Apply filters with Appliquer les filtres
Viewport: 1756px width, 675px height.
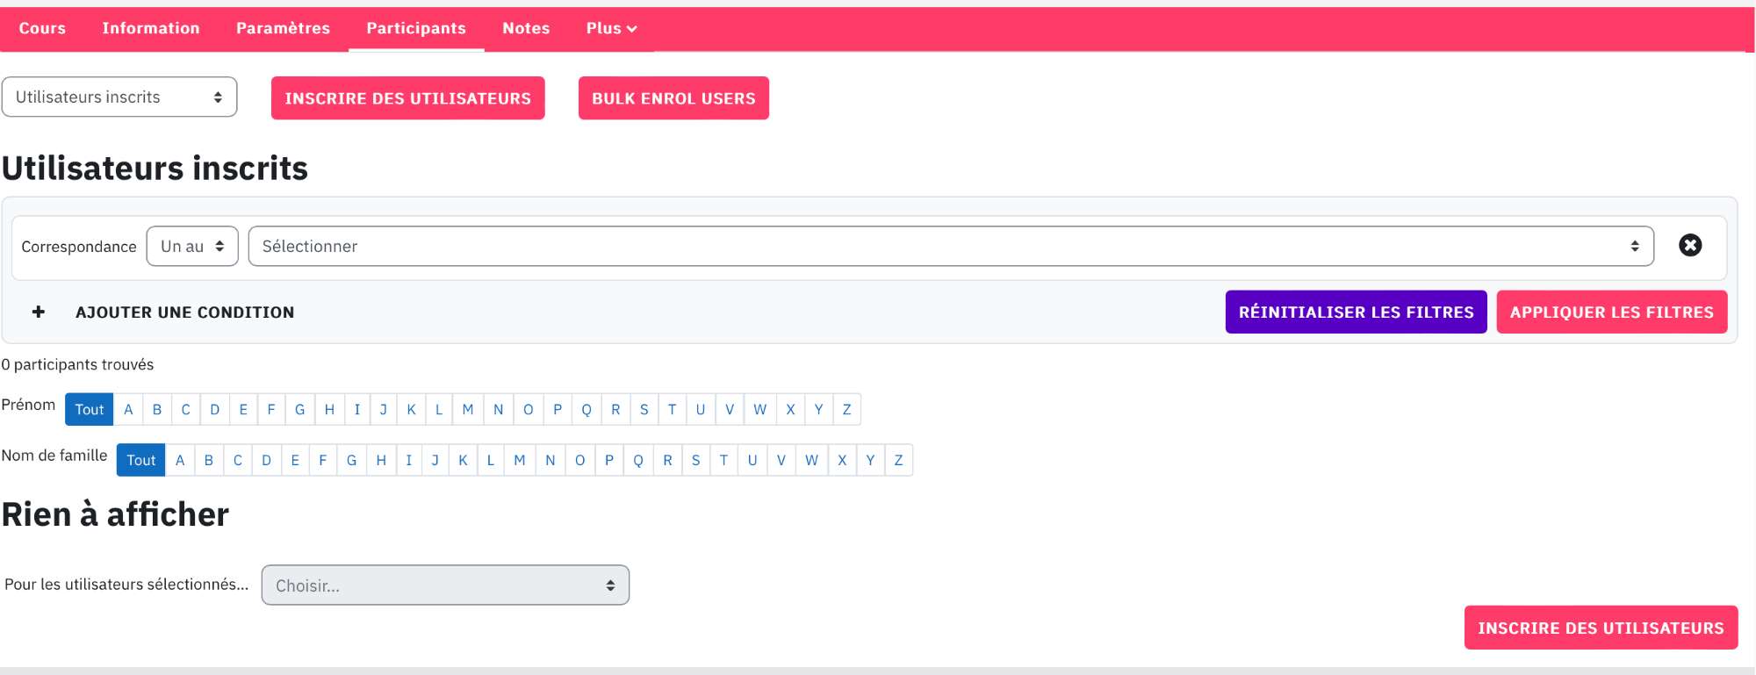1612,312
